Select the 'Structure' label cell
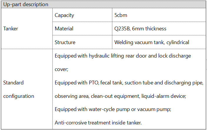 click(82, 42)
